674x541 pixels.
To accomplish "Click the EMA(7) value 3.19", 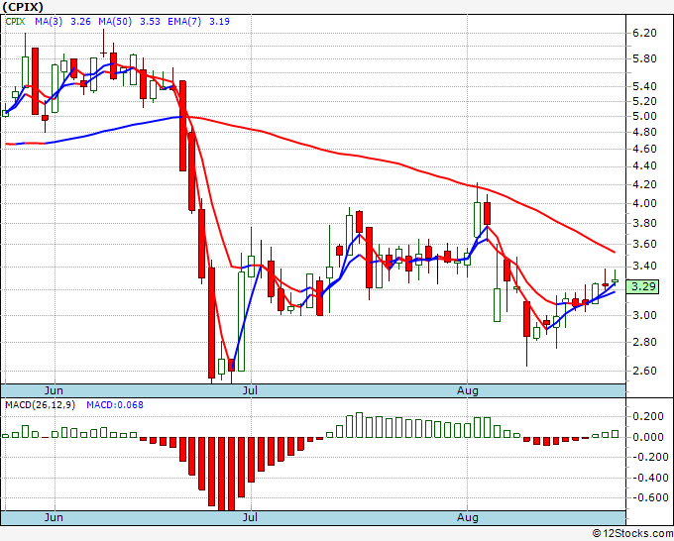I will [219, 22].
